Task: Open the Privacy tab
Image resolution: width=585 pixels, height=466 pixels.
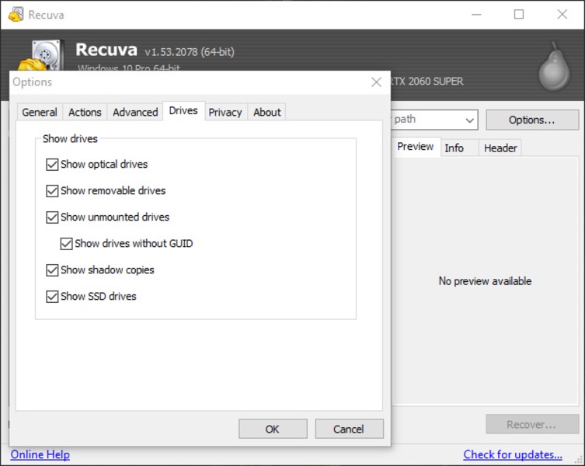Action: coord(225,113)
